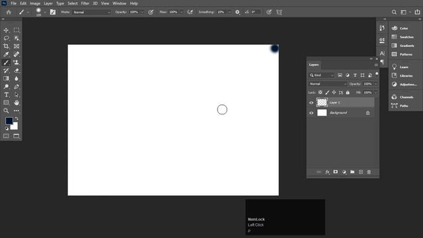Select the Healing Brush tool

coord(17,54)
